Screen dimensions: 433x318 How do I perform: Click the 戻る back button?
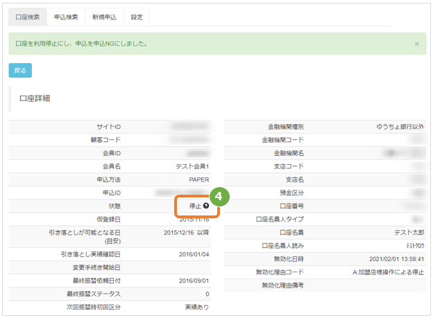(20, 71)
